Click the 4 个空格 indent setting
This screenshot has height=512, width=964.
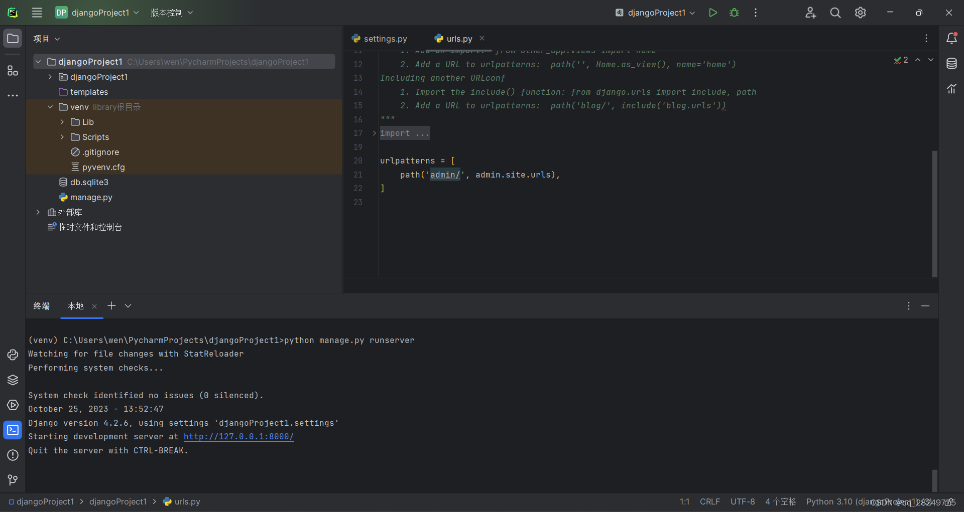point(781,501)
